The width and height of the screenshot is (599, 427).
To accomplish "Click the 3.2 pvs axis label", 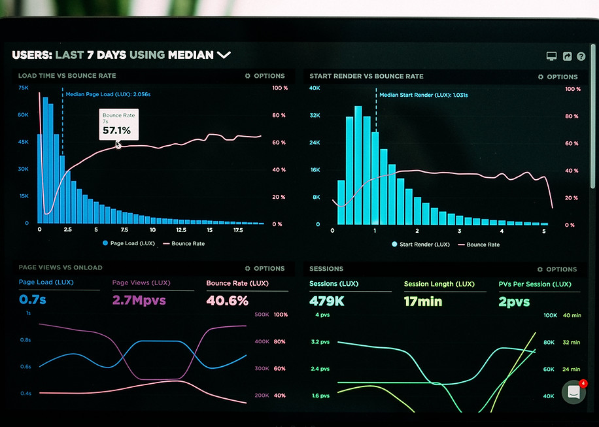I will pos(320,342).
